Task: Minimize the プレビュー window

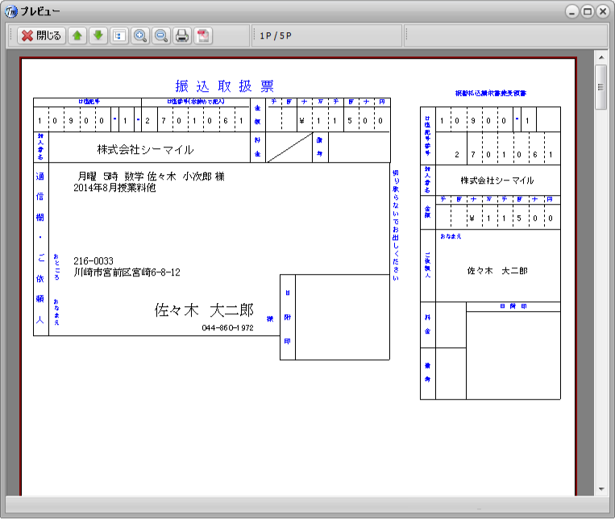Action: (x=572, y=11)
